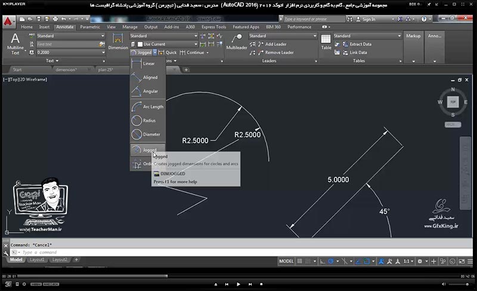Screen dimensions: 477x291
Task: Click the binoculars search icon
Action: (350, 19)
